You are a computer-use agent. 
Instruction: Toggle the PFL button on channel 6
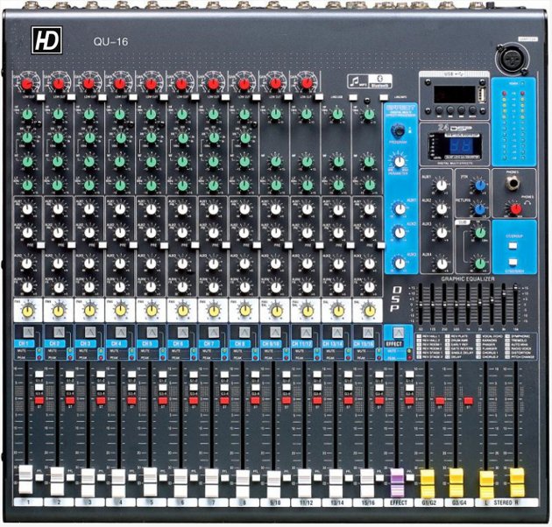tap(194, 478)
